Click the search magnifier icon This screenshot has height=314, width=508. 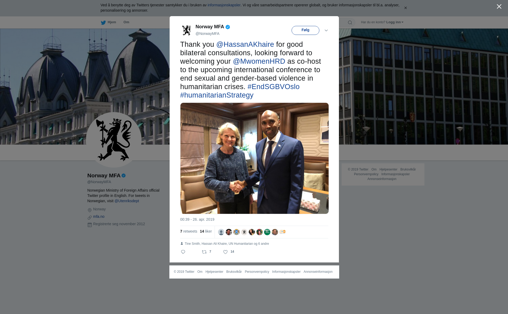pyautogui.click(x=350, y=22)
